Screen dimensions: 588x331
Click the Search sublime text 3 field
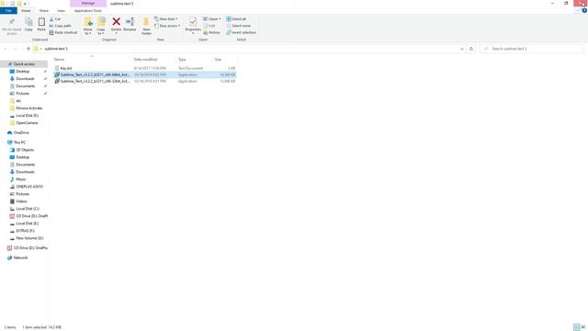pyautogui.click(x=532, y=49)
